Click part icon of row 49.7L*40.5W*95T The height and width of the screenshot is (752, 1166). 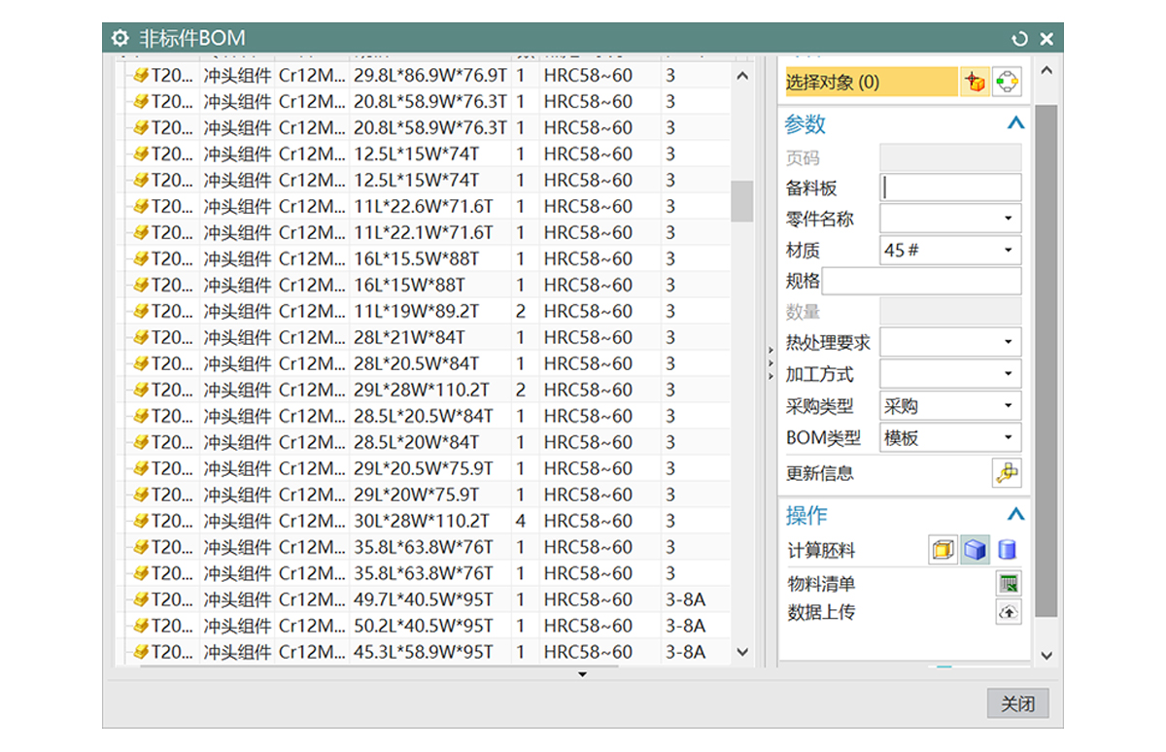pyautogui.click(x=141, y=599)
